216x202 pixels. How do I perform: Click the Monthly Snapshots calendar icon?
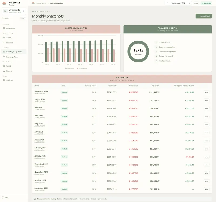point(4,52)
